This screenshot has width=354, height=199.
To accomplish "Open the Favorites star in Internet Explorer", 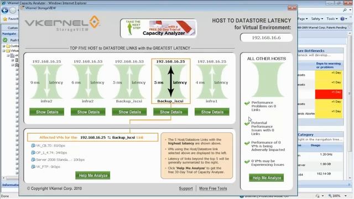I will (x=5, y=19).
